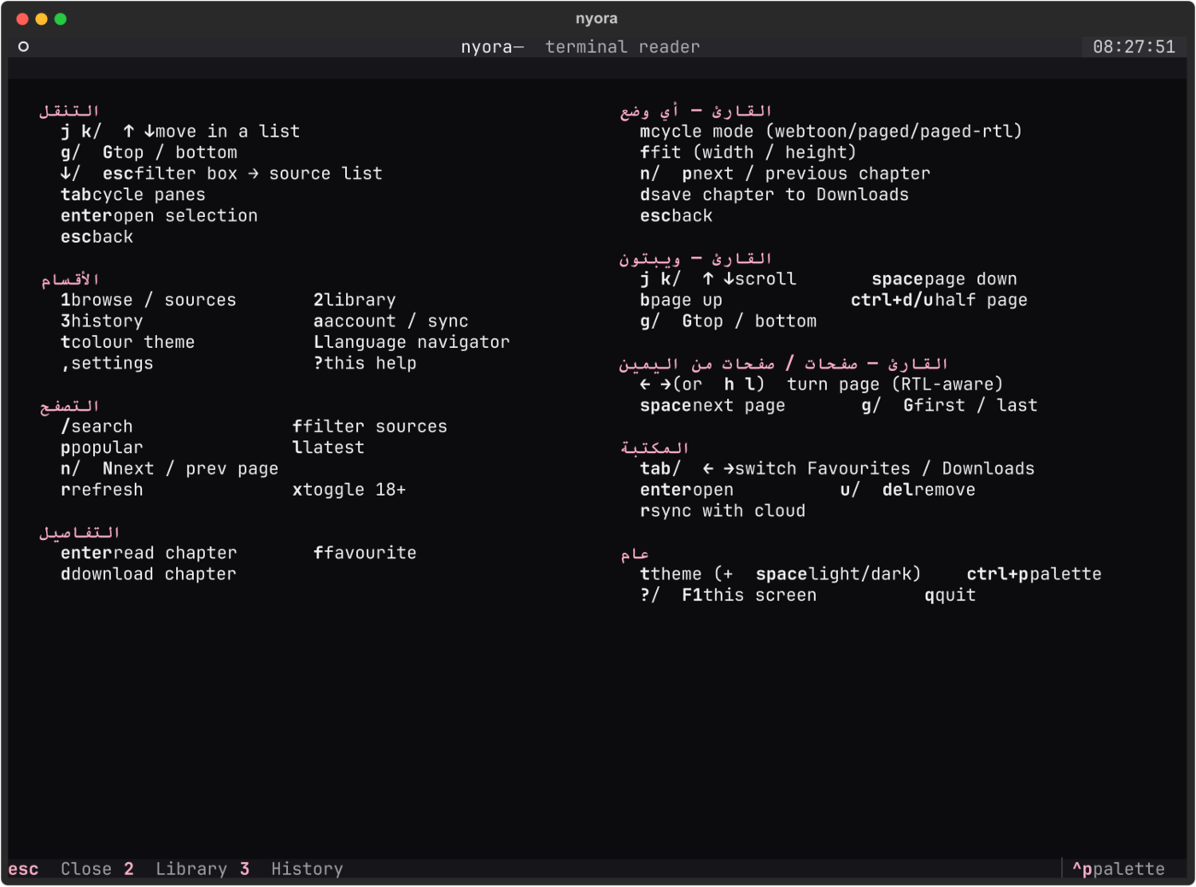Click the "? this help" entry
The height and width of the screenshot is (887, 1196).
365,363
